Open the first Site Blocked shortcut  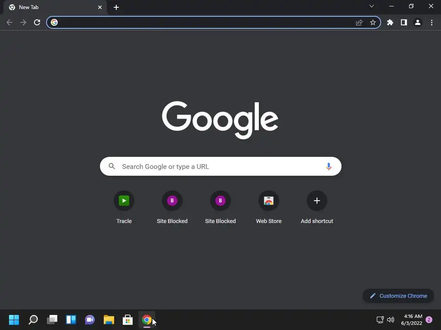point(172,207)
